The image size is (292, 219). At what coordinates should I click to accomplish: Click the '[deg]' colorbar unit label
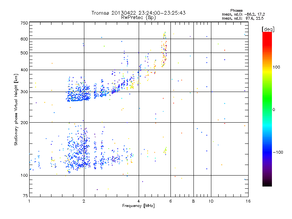(268, 29)
